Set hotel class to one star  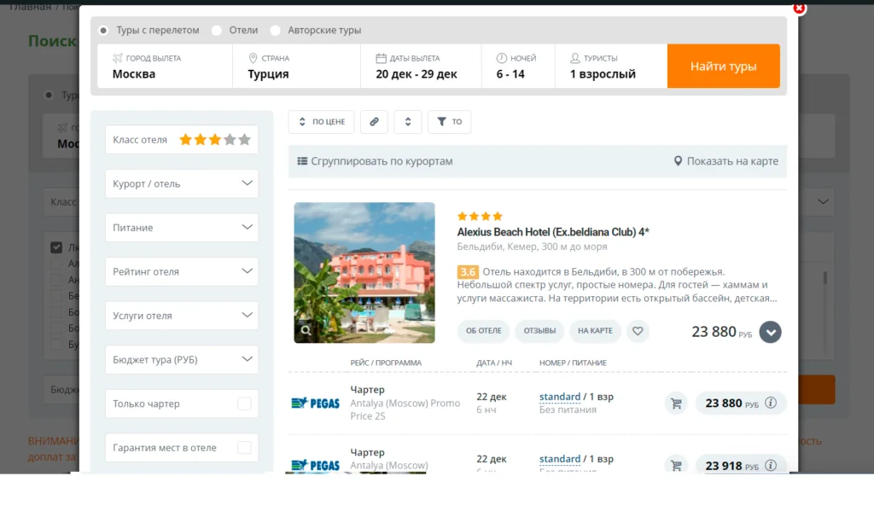click(x=185, y=140)
